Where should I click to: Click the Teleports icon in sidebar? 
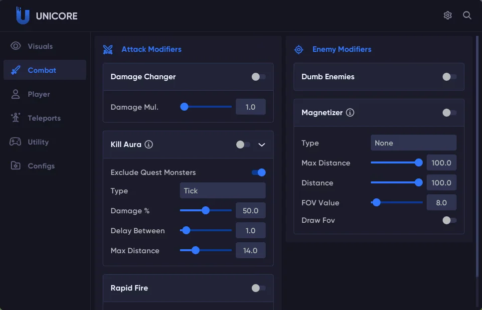(x=16, y=118)
